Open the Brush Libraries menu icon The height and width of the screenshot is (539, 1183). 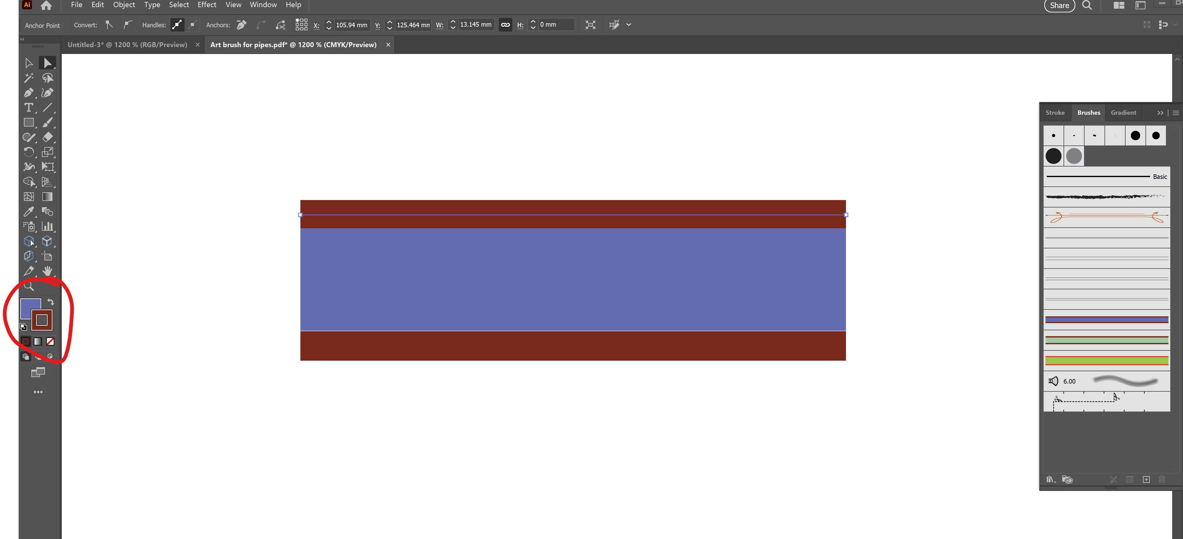1050,479
